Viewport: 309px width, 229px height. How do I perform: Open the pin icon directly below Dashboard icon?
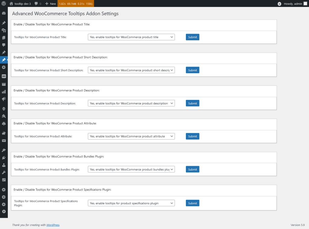point(4,23)
